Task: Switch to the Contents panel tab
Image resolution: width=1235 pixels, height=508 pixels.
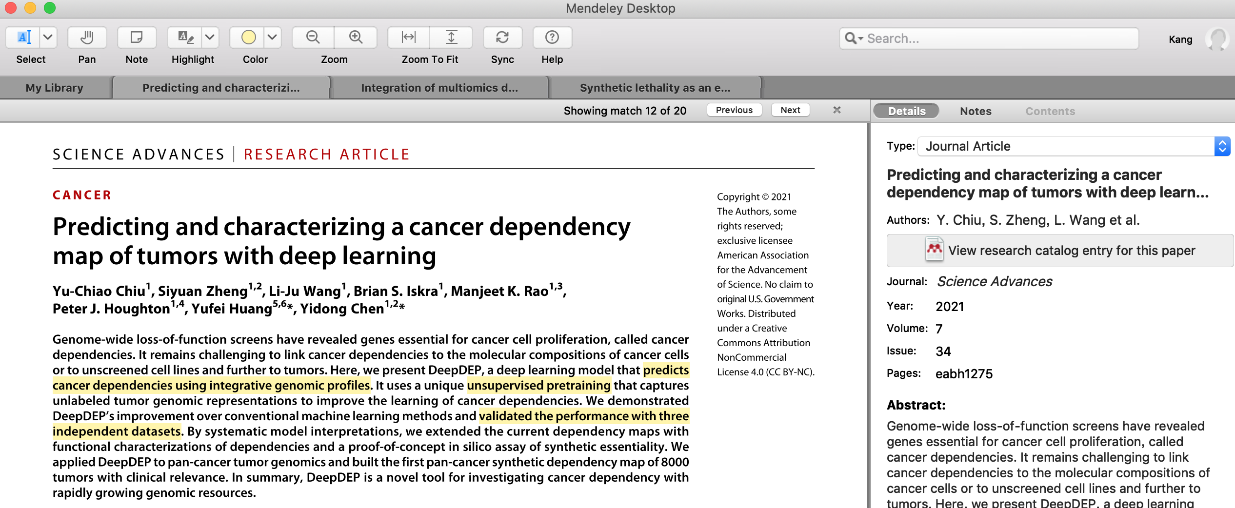Action: click(x=1050, y=111)
